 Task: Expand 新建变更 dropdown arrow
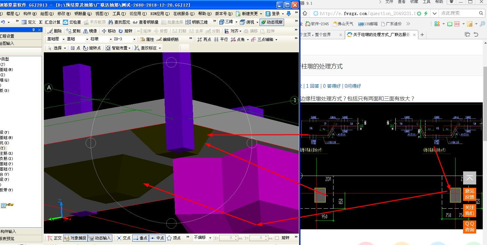261,14
